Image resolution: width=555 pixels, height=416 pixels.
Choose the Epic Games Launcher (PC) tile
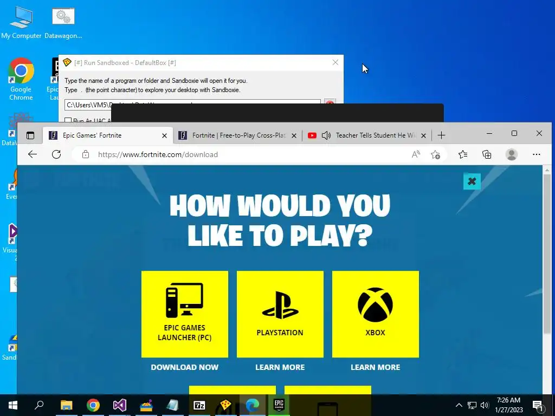(185, 314)
